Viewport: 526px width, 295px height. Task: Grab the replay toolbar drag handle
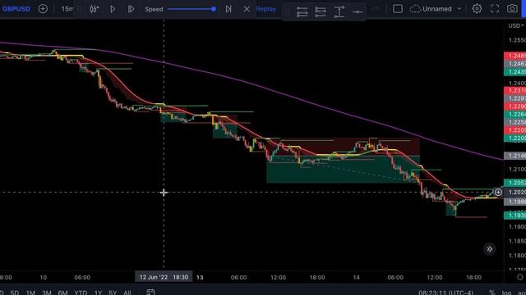point(80,9)
